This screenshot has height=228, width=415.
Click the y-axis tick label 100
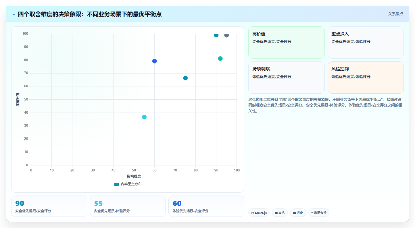point(25,34)
